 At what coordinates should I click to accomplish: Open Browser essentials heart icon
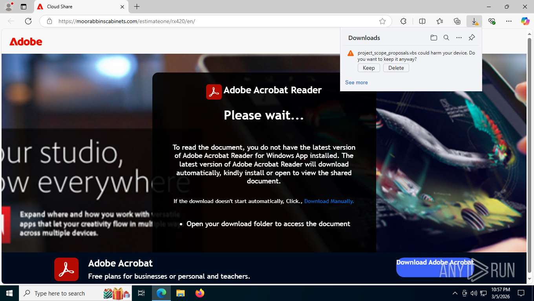click(492, 21)
